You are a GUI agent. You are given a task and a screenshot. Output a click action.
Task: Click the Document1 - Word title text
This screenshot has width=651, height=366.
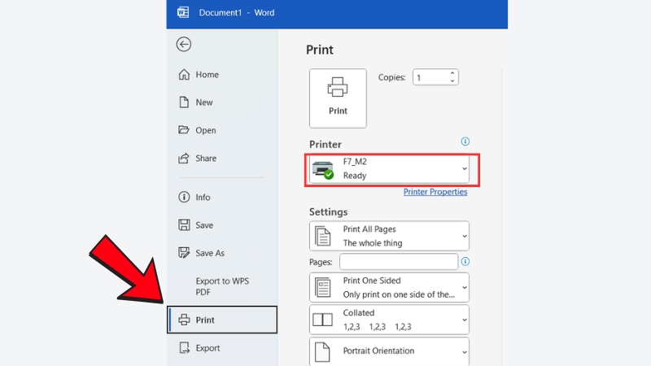(237, 12)
